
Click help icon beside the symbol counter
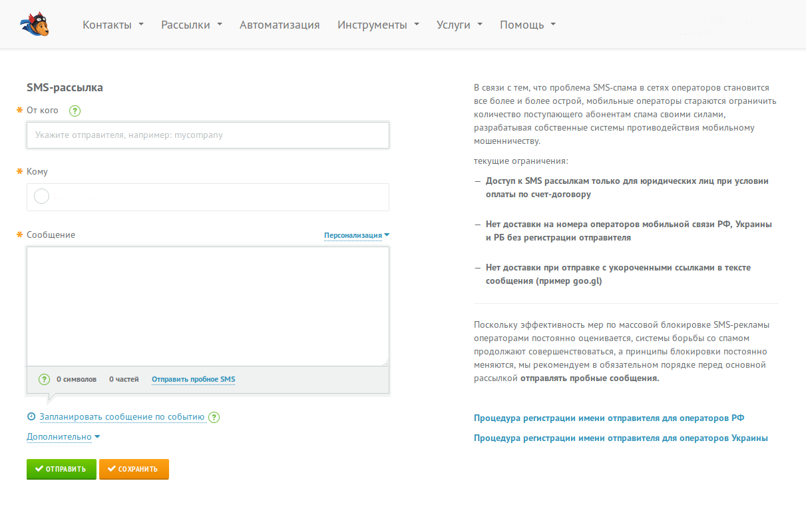tap(44, 380)
